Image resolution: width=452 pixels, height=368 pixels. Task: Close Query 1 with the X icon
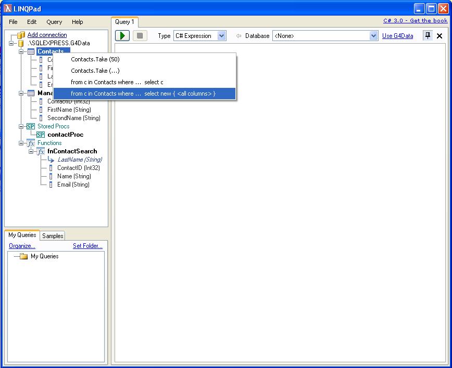click(x=440, y=36)
